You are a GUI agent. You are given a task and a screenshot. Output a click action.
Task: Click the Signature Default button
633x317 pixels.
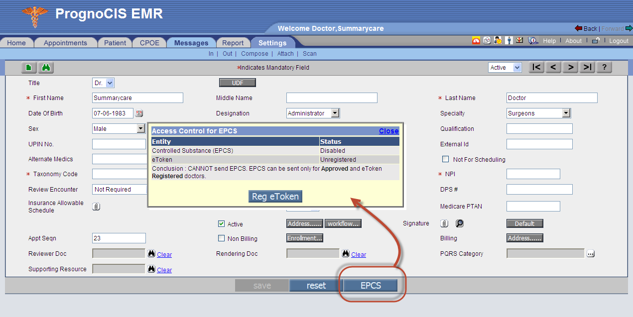coord(525,224)
